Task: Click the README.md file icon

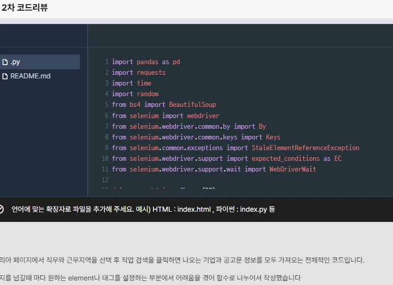Action: (5, 76)
